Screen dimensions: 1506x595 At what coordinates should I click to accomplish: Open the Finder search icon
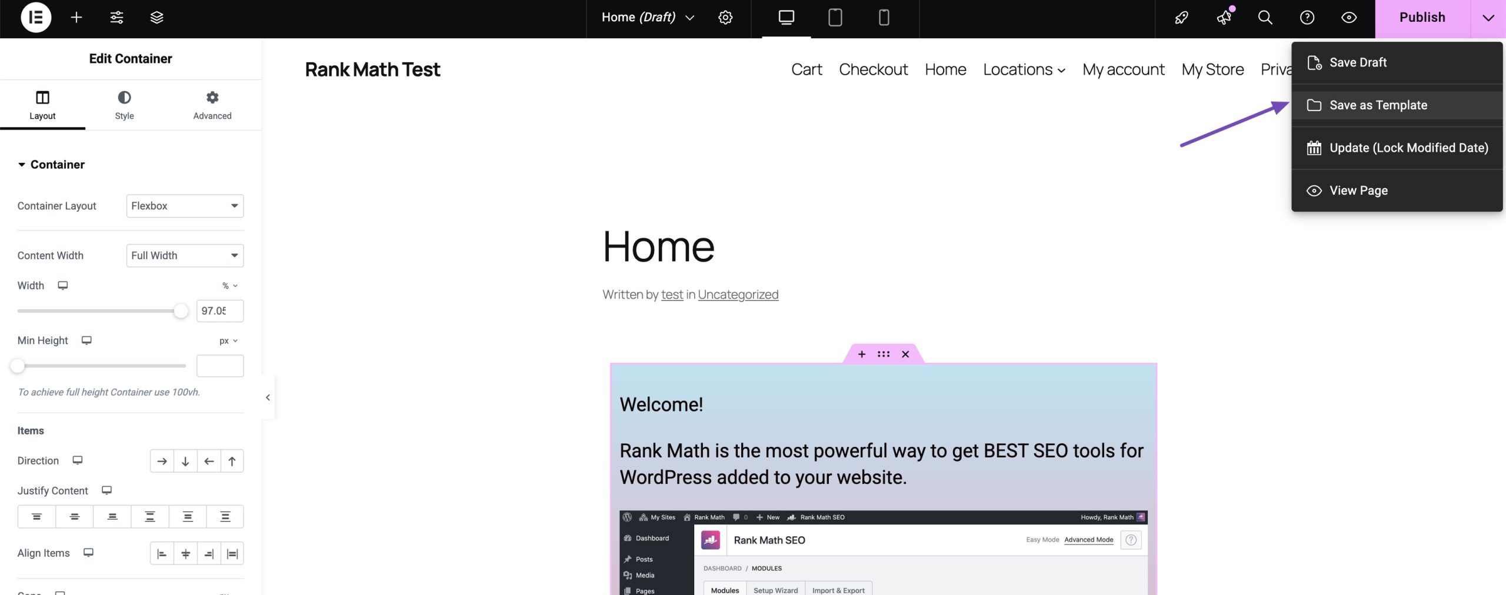[x=1265, y=18]
